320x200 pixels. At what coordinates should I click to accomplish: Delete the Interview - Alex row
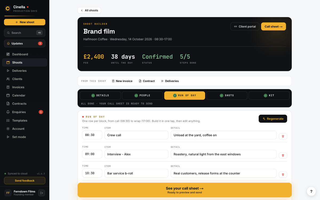coord(283,155)
